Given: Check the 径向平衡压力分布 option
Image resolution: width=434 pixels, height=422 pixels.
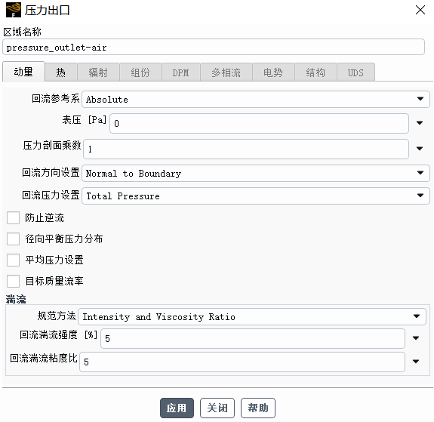Looking at the screenshot, I should (x=13, y=239).
